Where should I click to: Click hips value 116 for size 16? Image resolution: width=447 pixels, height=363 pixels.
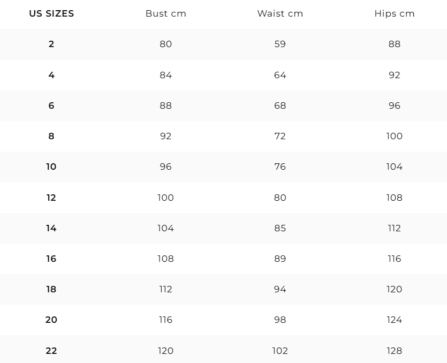point(394,259)
